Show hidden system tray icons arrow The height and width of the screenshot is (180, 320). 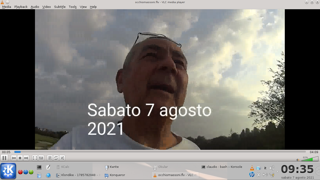277,171
